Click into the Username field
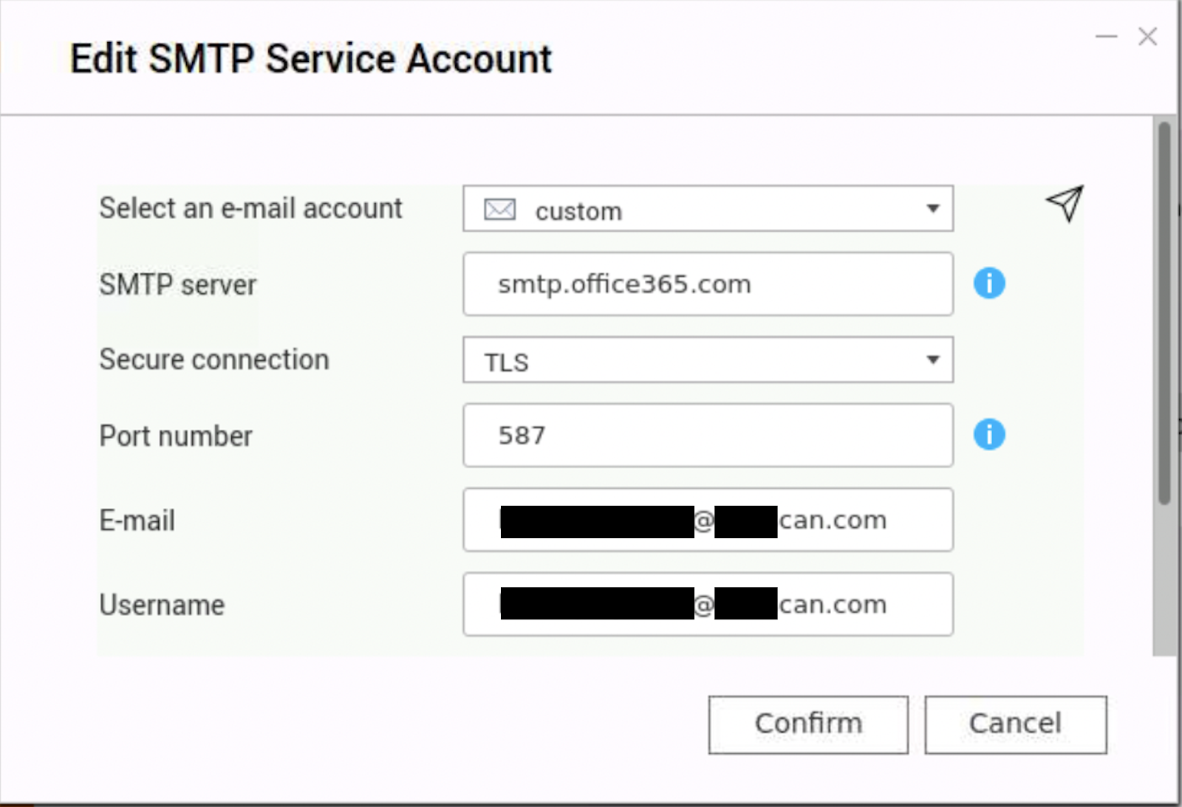 click(708, 604)
